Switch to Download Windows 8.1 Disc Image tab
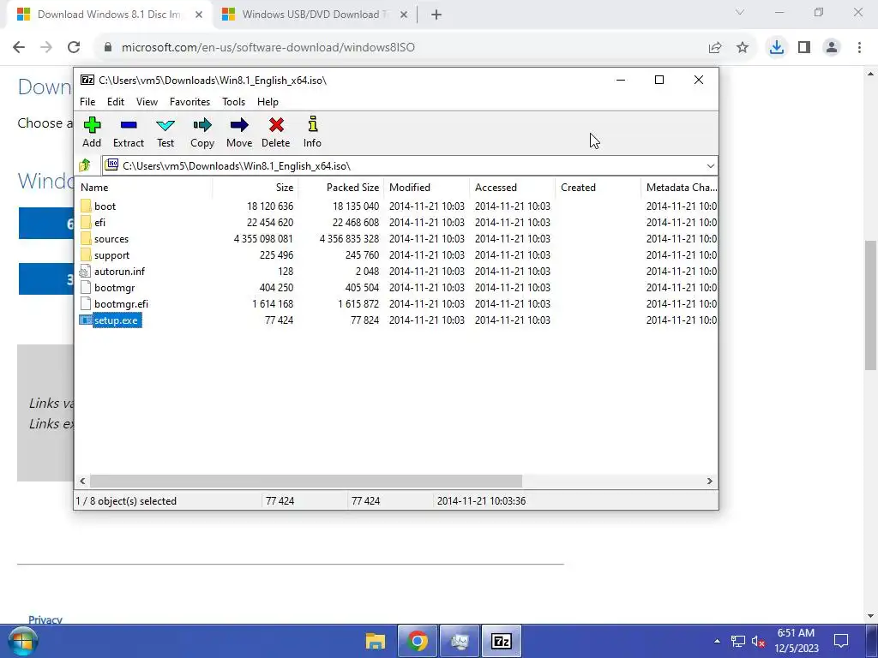Viewport: 878px width, 658px height. tap(109, 15)
